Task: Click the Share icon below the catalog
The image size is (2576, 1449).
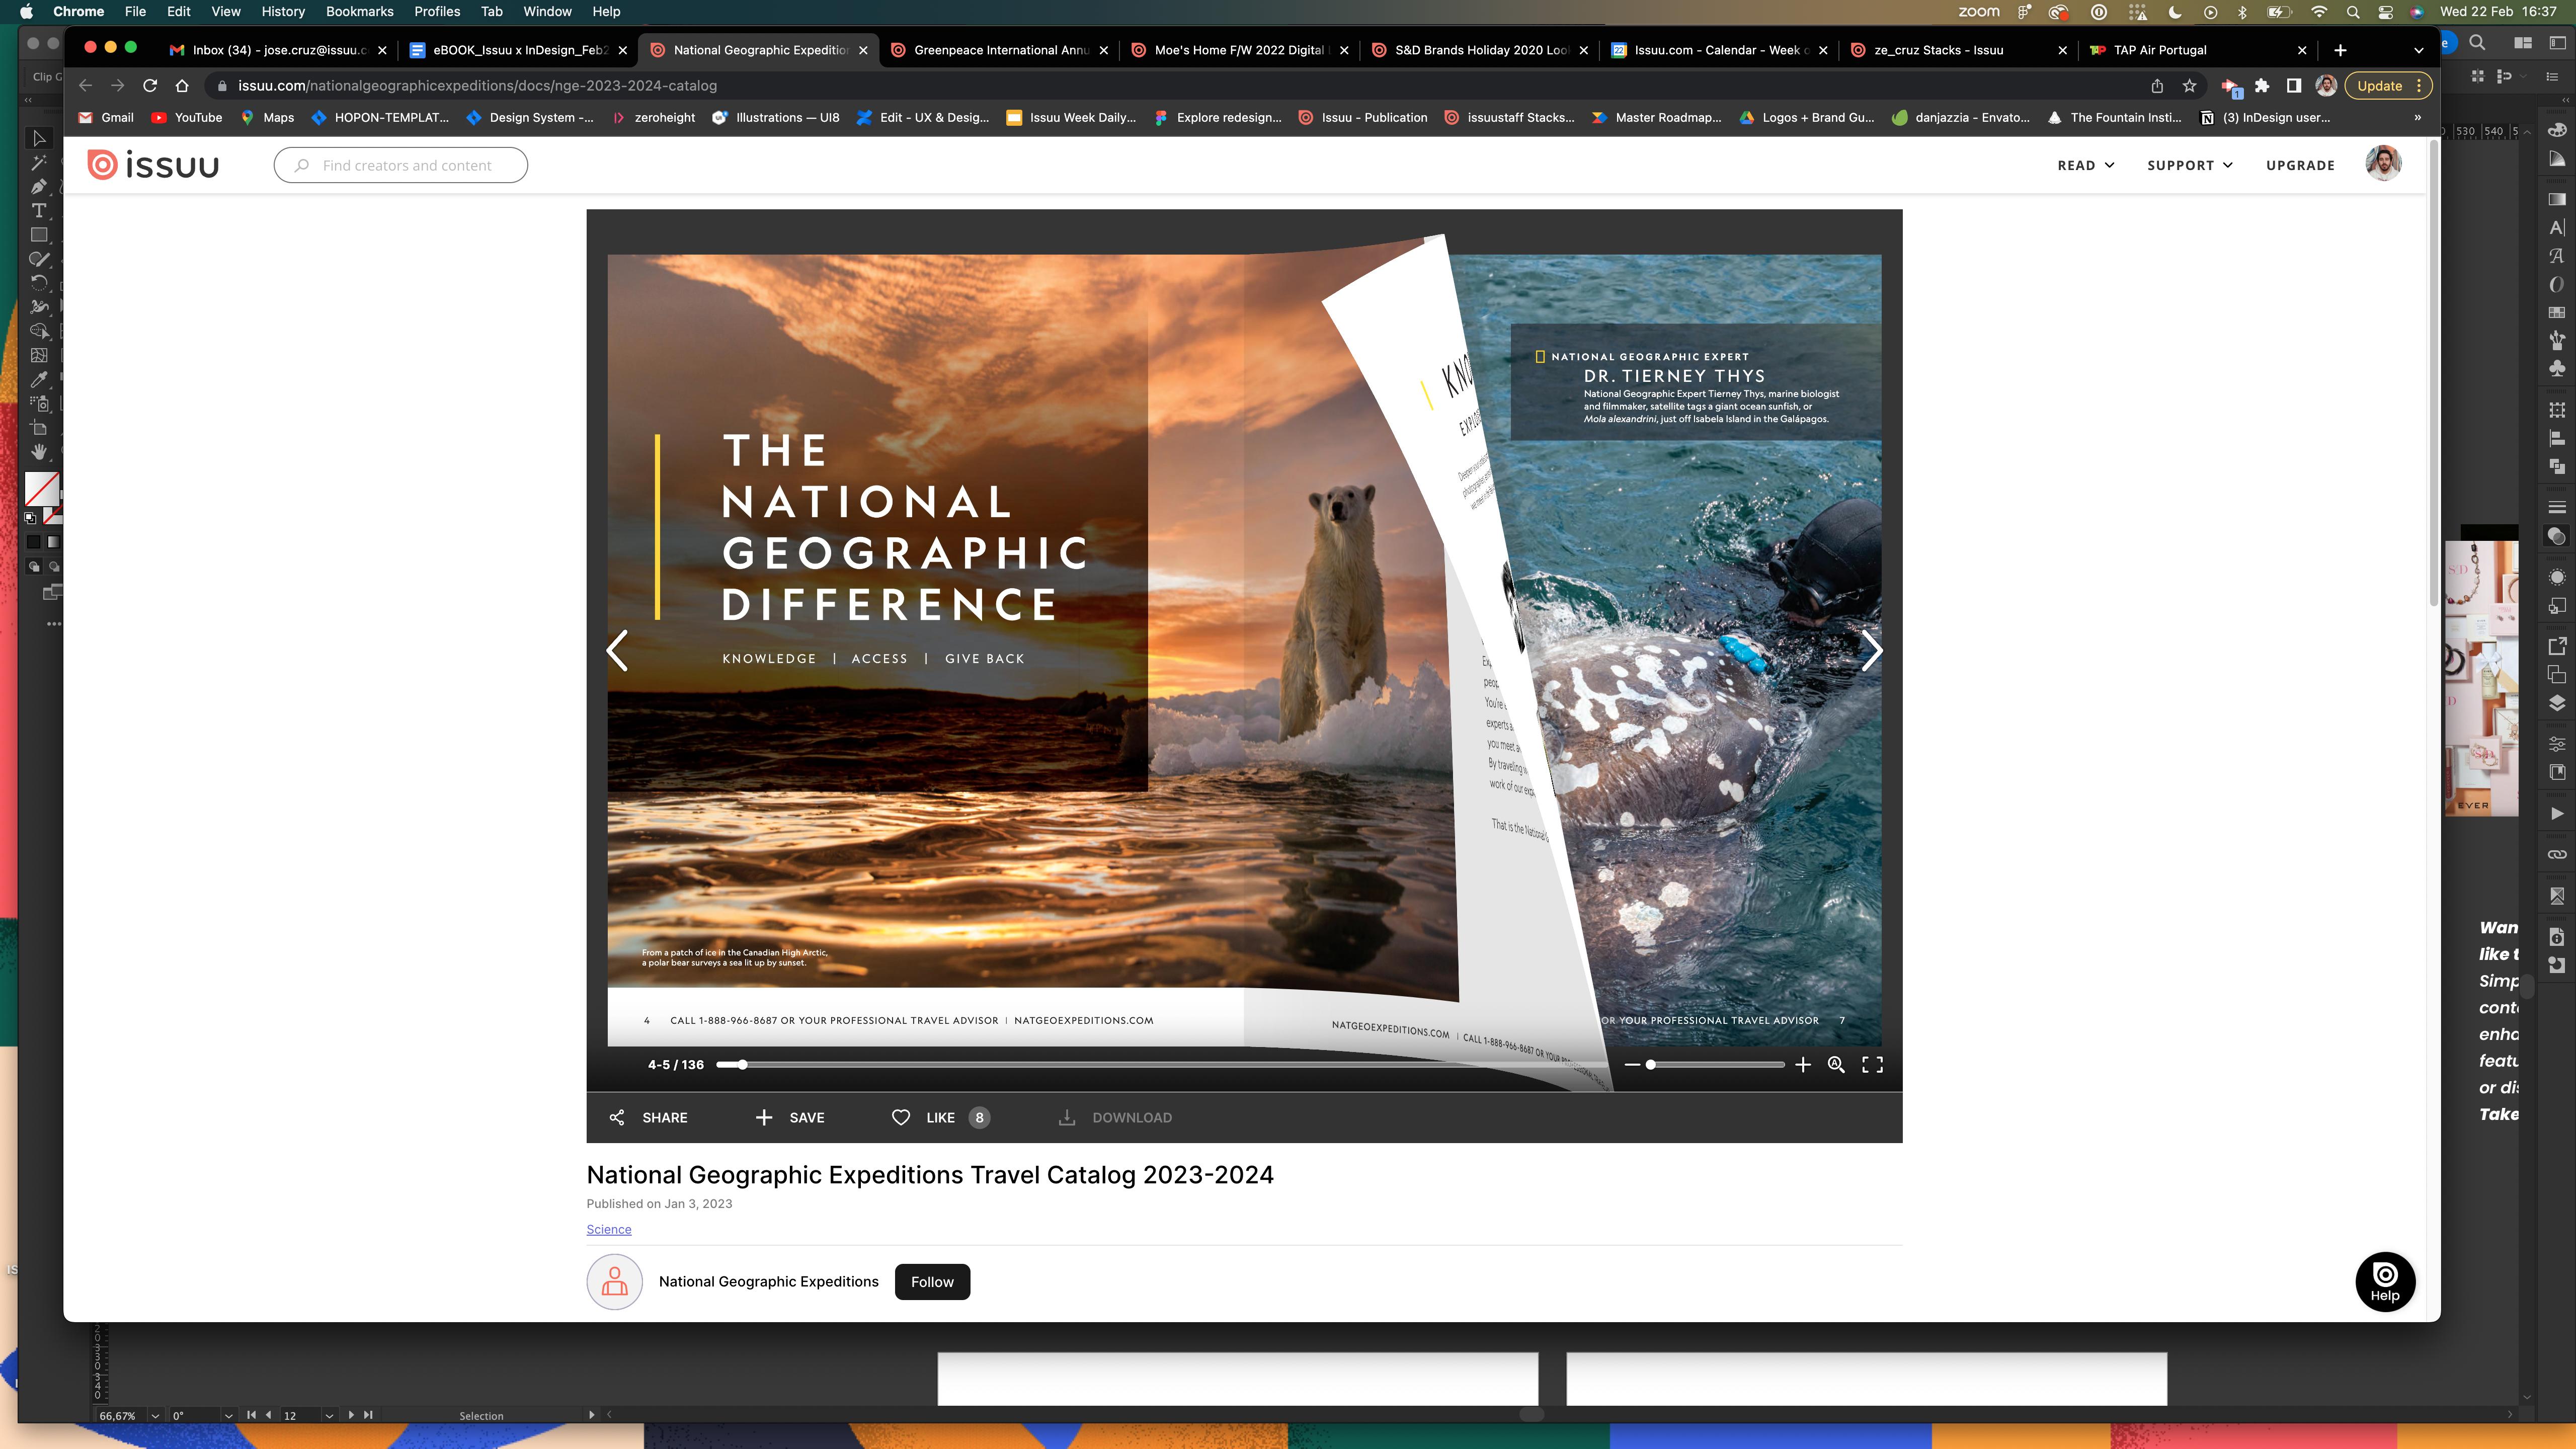Action: 617,1117
